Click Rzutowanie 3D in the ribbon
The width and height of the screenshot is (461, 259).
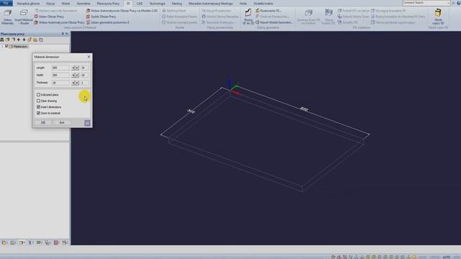pyautogui.click(x=268, y=11)
